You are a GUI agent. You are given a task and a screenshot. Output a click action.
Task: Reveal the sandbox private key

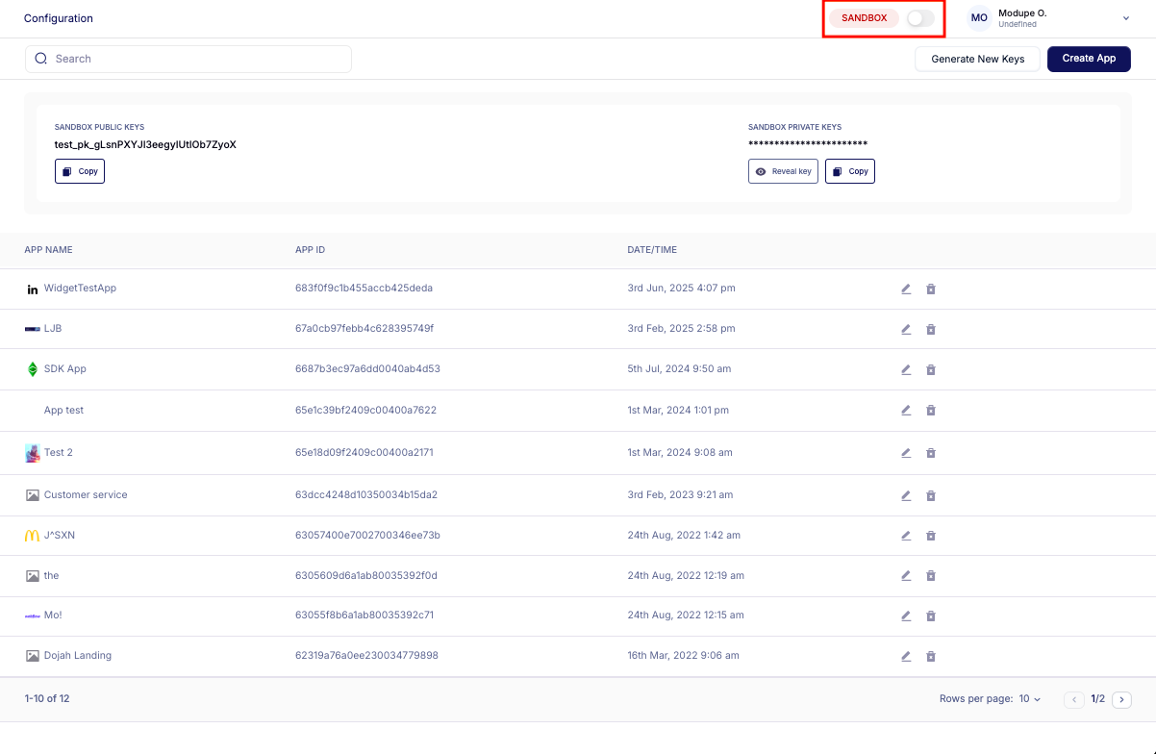pos(783,171)
